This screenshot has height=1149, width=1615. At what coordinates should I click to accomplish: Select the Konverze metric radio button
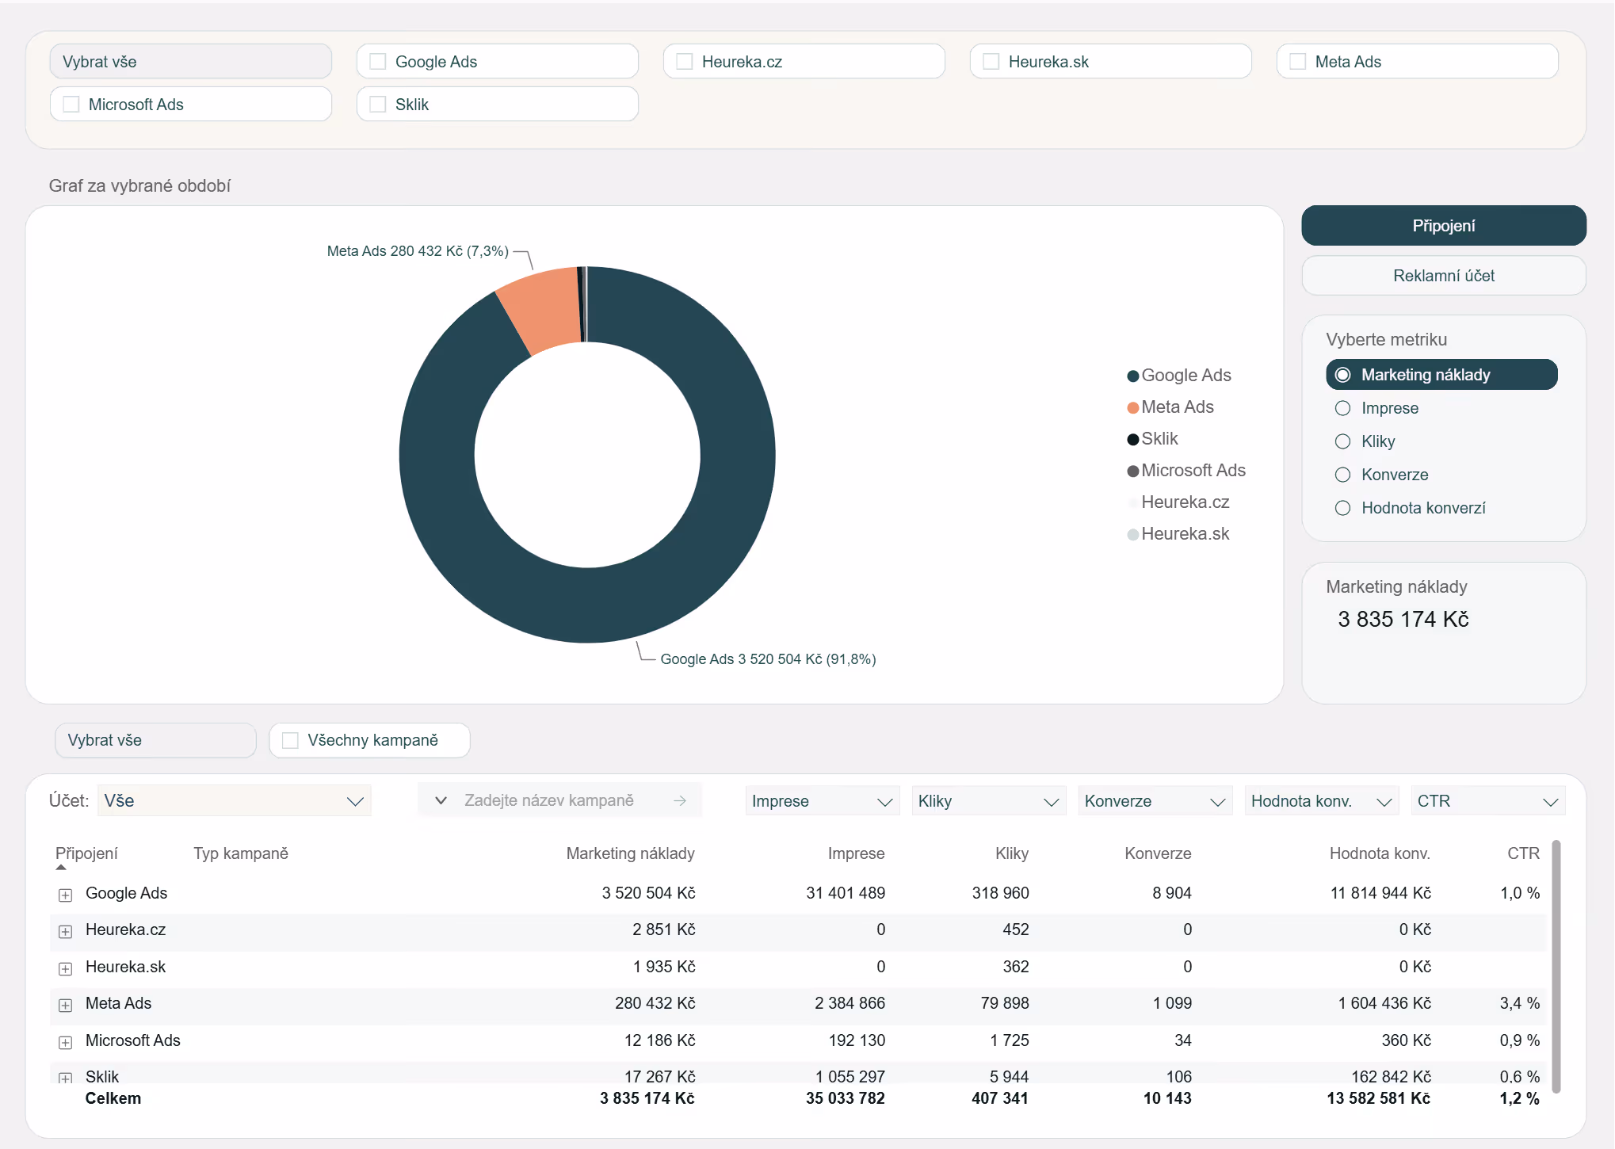(1342, 475)
